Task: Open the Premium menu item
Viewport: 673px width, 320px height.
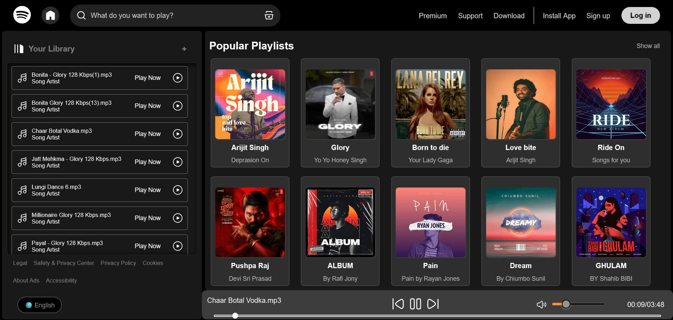Action: pos(433,16)
